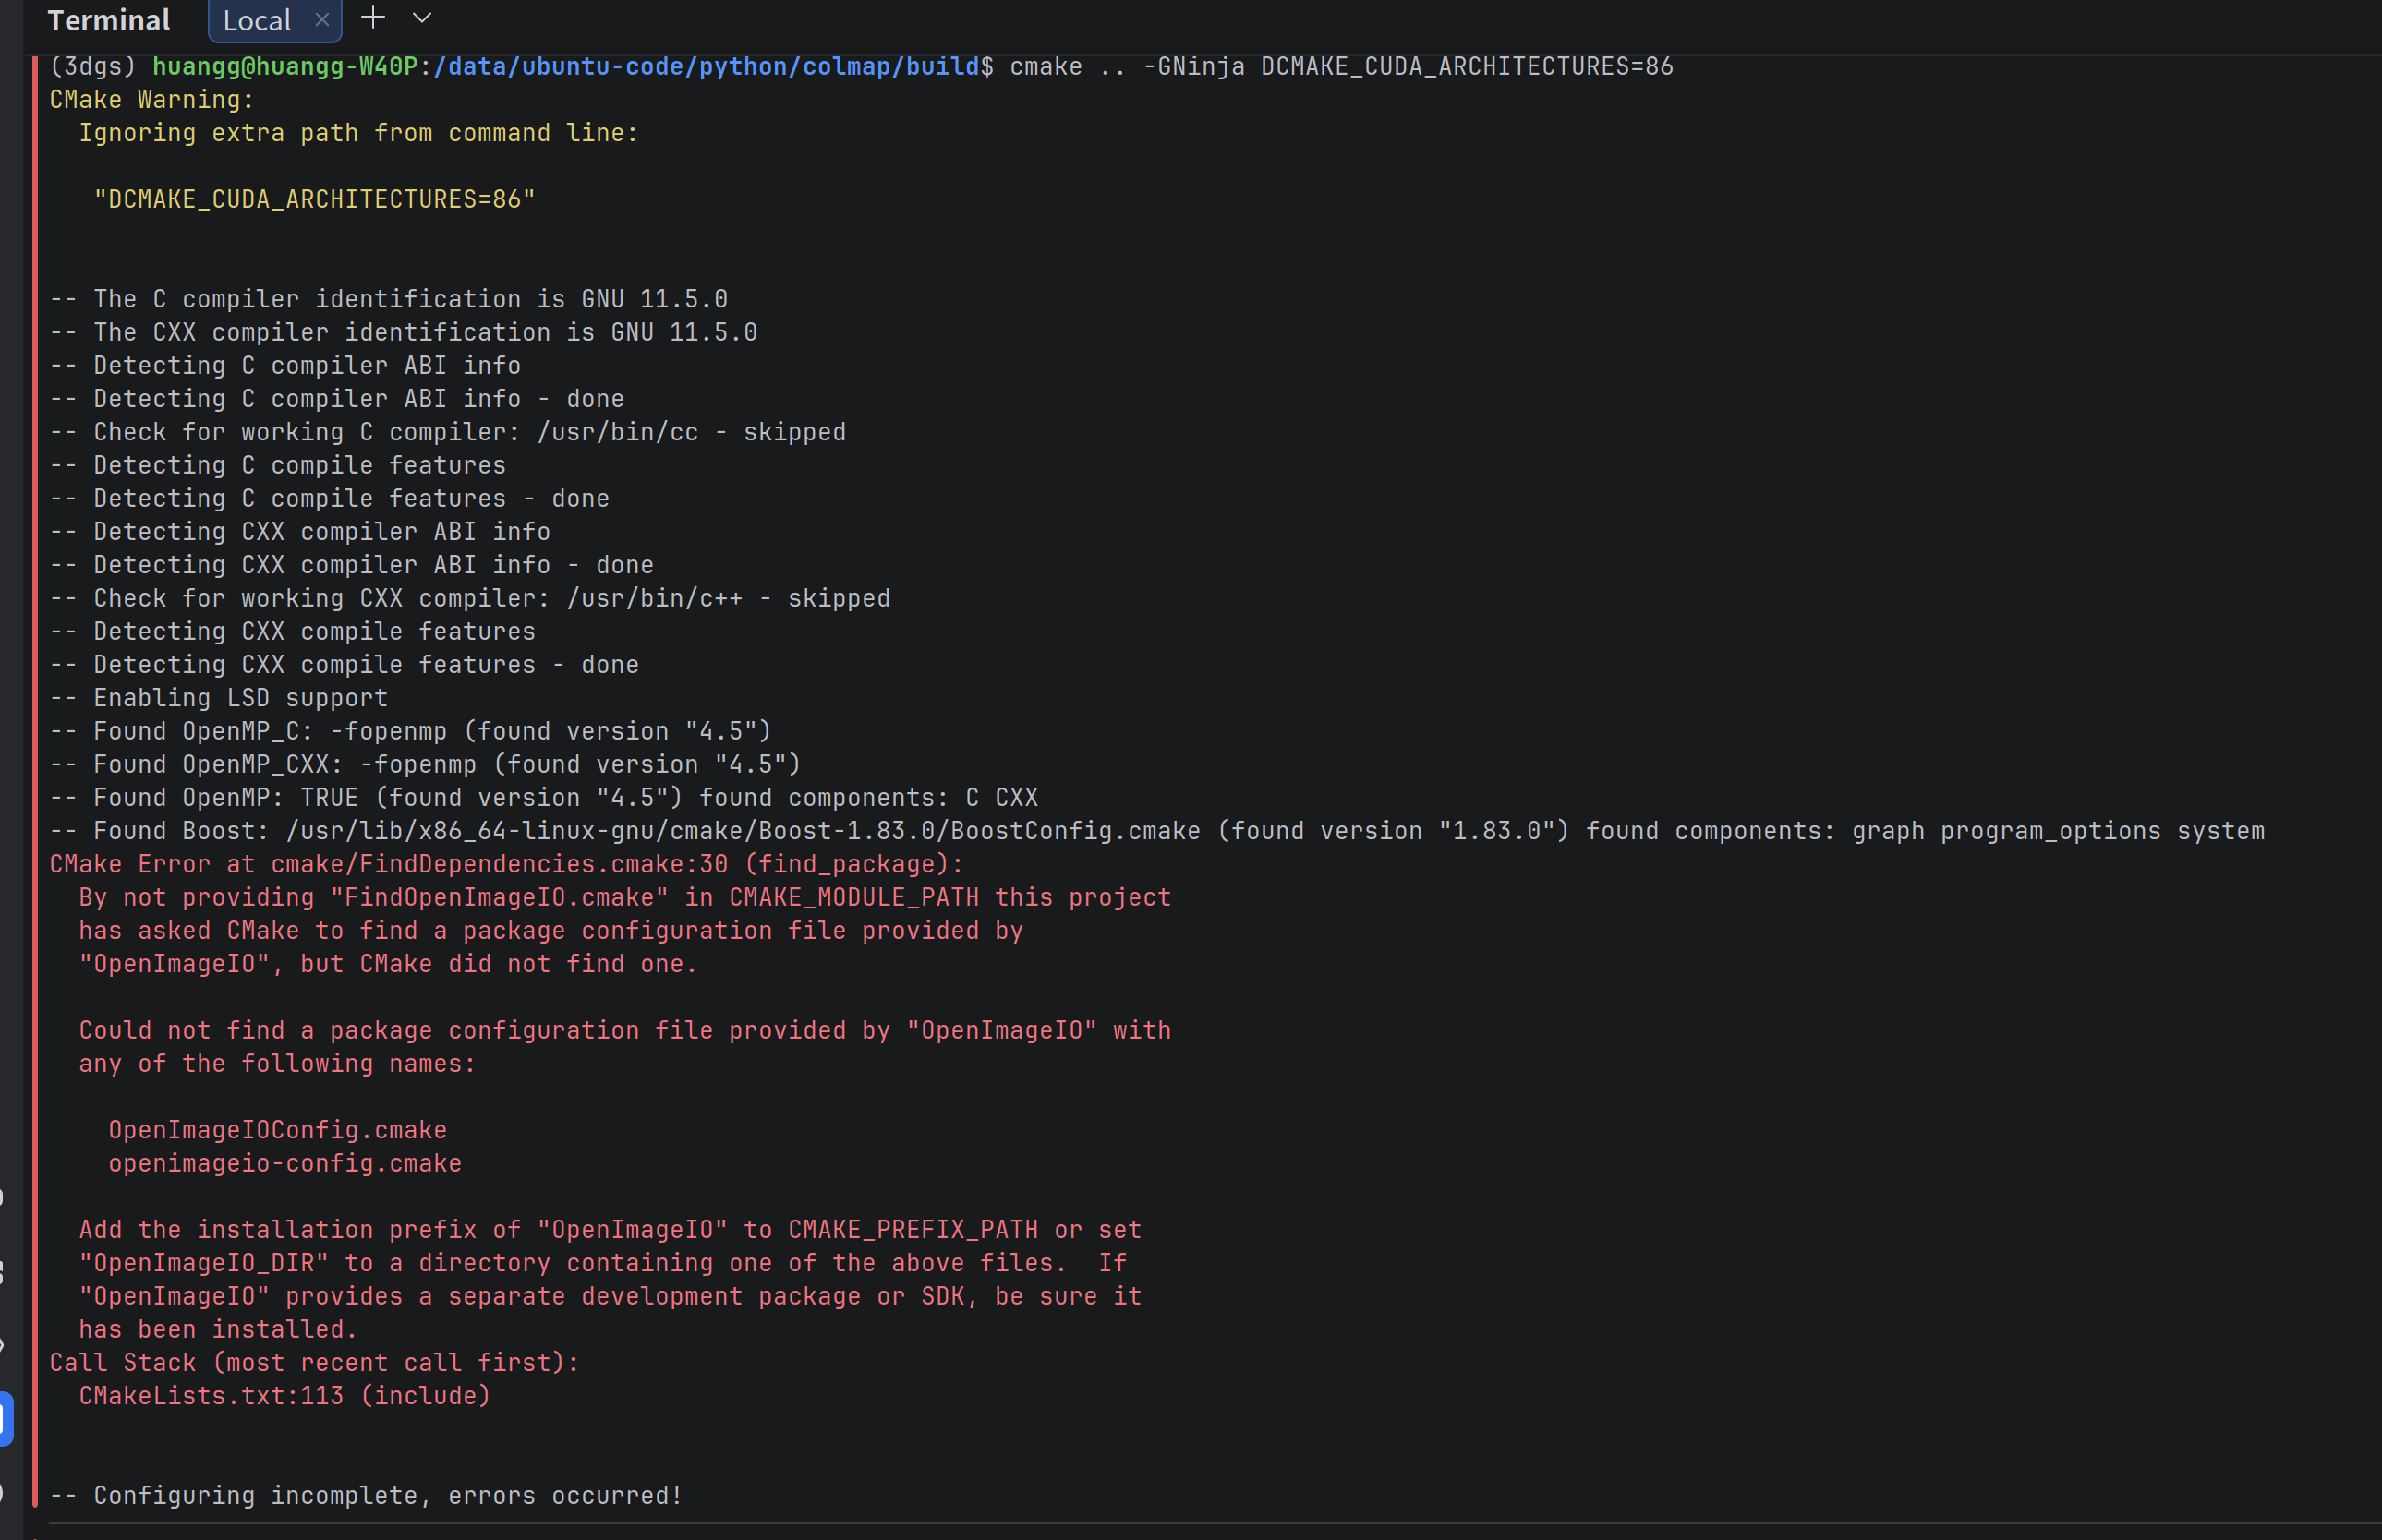
Task: Click the Terminal tool window title
Action: (x=108, y=21)
